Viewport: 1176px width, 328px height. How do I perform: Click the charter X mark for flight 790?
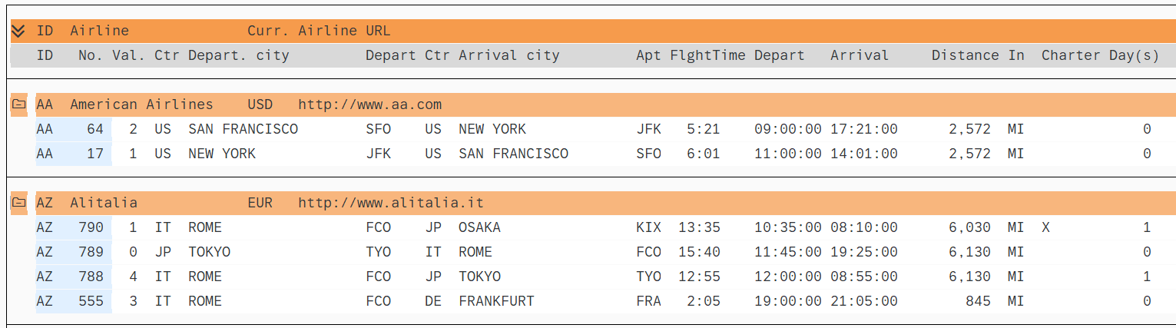pos(1045,227)
